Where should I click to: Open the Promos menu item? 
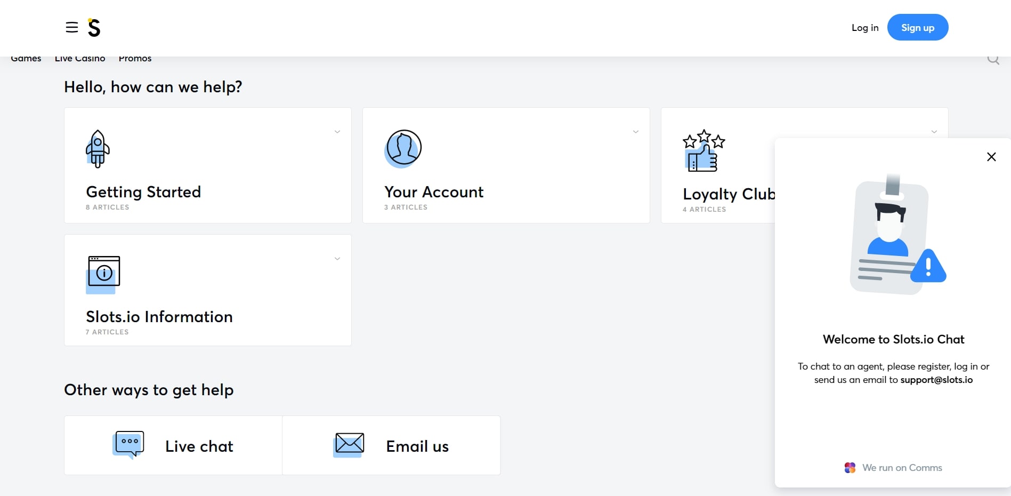point(135,58)
